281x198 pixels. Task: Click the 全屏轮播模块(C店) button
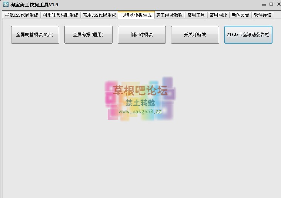tap(35, 35)
